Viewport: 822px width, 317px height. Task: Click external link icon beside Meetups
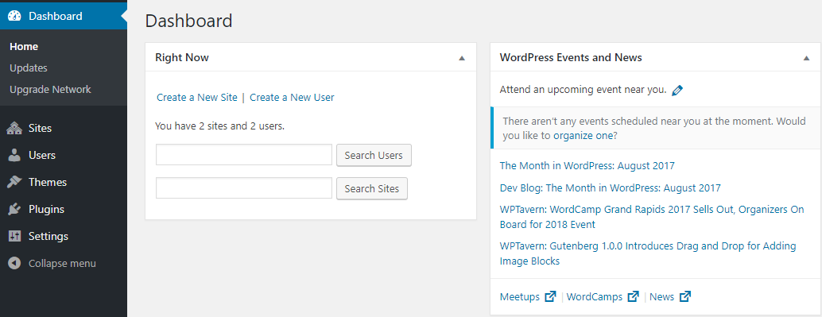pos(550,296)
